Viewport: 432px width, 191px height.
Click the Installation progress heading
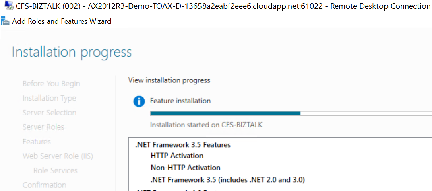(x=72, y=52)
